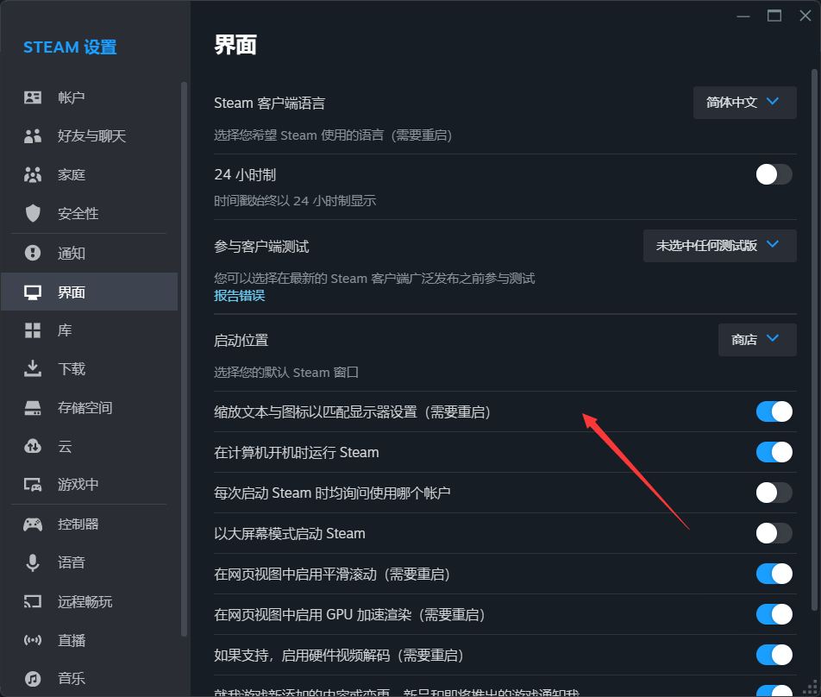Open 下载 settings
This screenshot has height=697, width=821.
pyautogui.click(x=90, y=368)
